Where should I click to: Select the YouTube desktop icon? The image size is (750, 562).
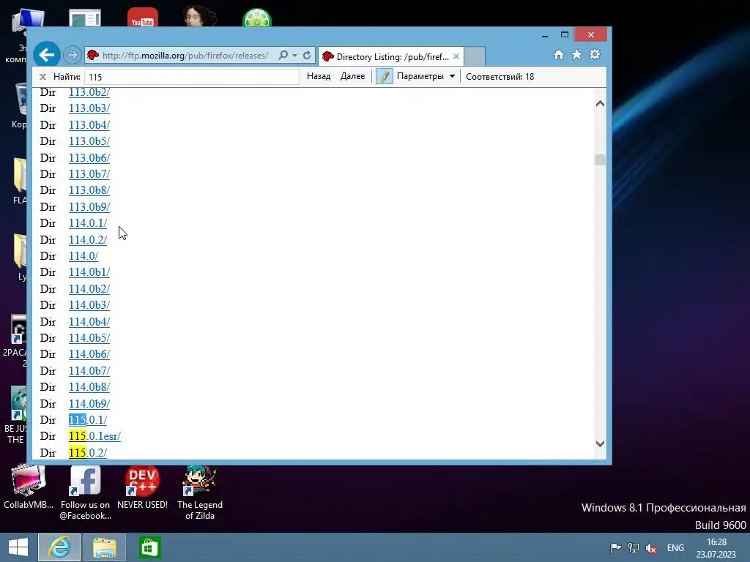tap(143, 18)
